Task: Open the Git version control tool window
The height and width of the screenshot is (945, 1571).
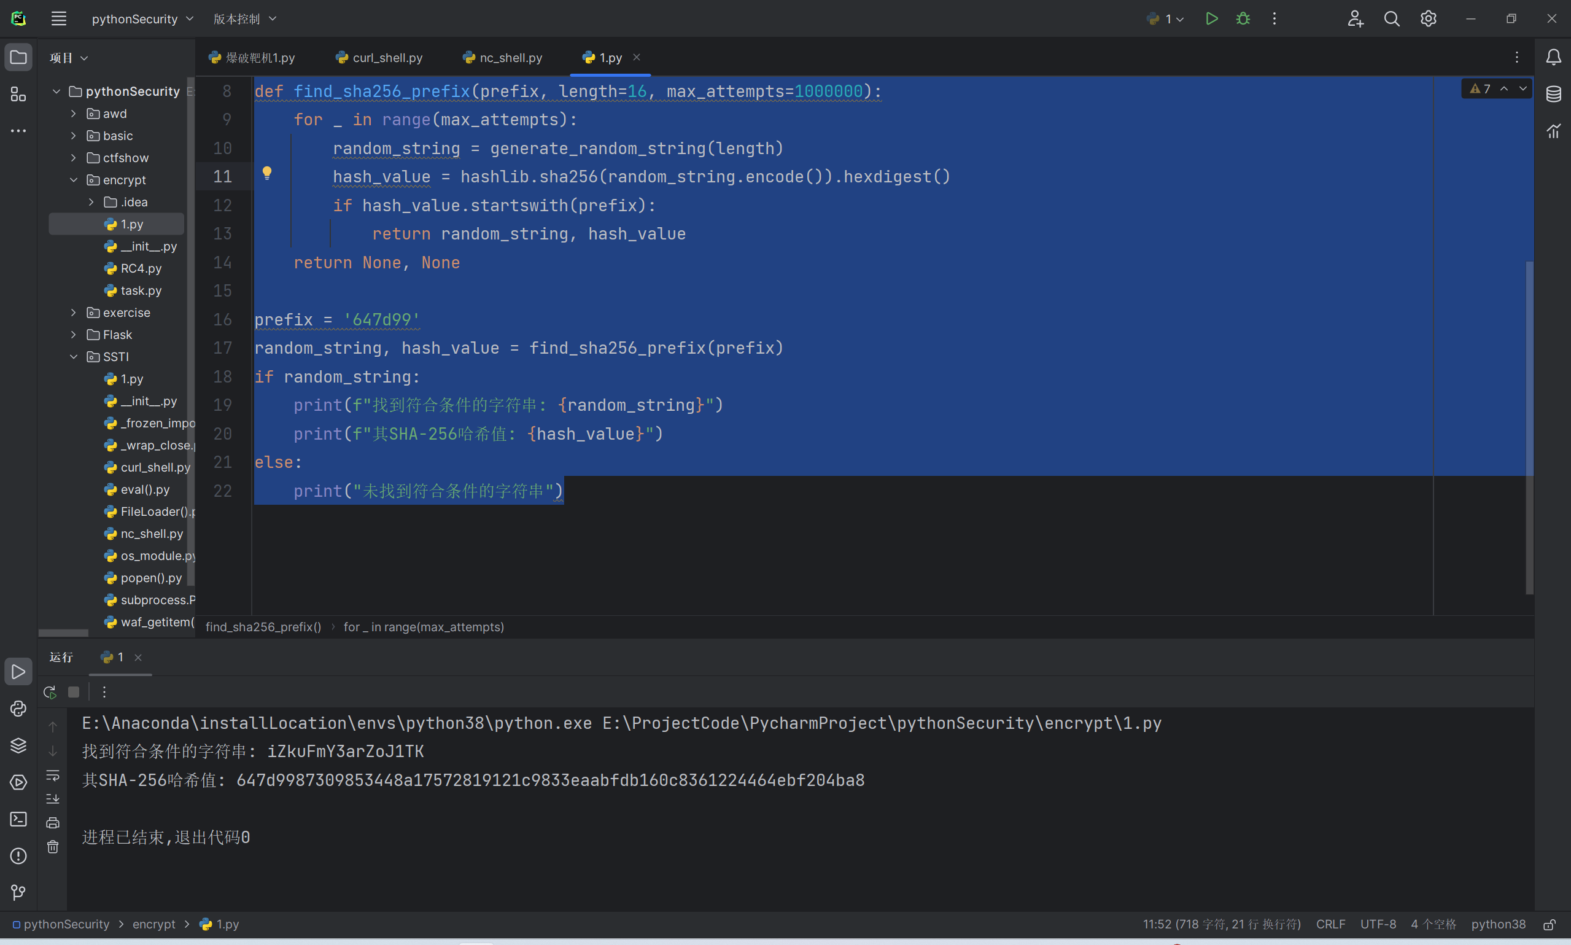Action: (18, 892)
